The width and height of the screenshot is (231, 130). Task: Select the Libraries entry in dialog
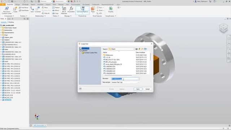[x=84, y=51]
